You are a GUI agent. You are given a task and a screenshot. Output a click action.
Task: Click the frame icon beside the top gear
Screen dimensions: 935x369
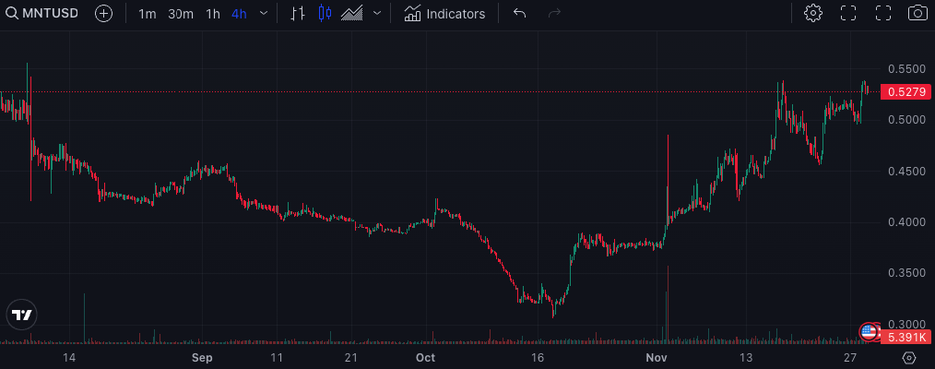848,13
